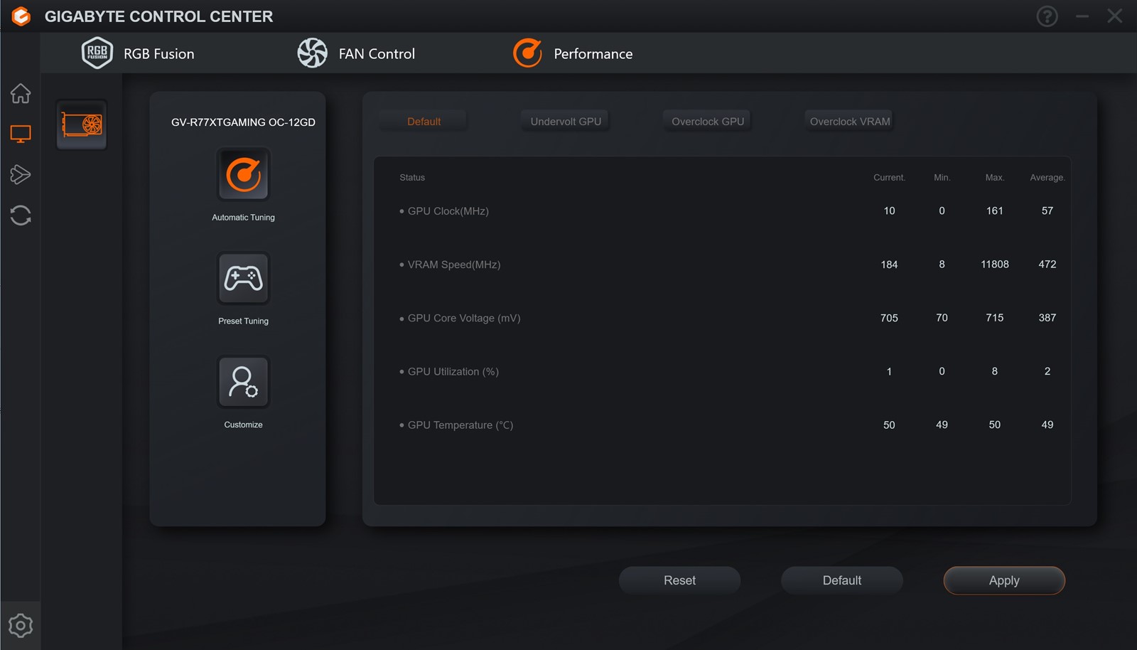Screen dimensions: 1137x650
Task: Apply the current tuning settings
Action: 1003,580
